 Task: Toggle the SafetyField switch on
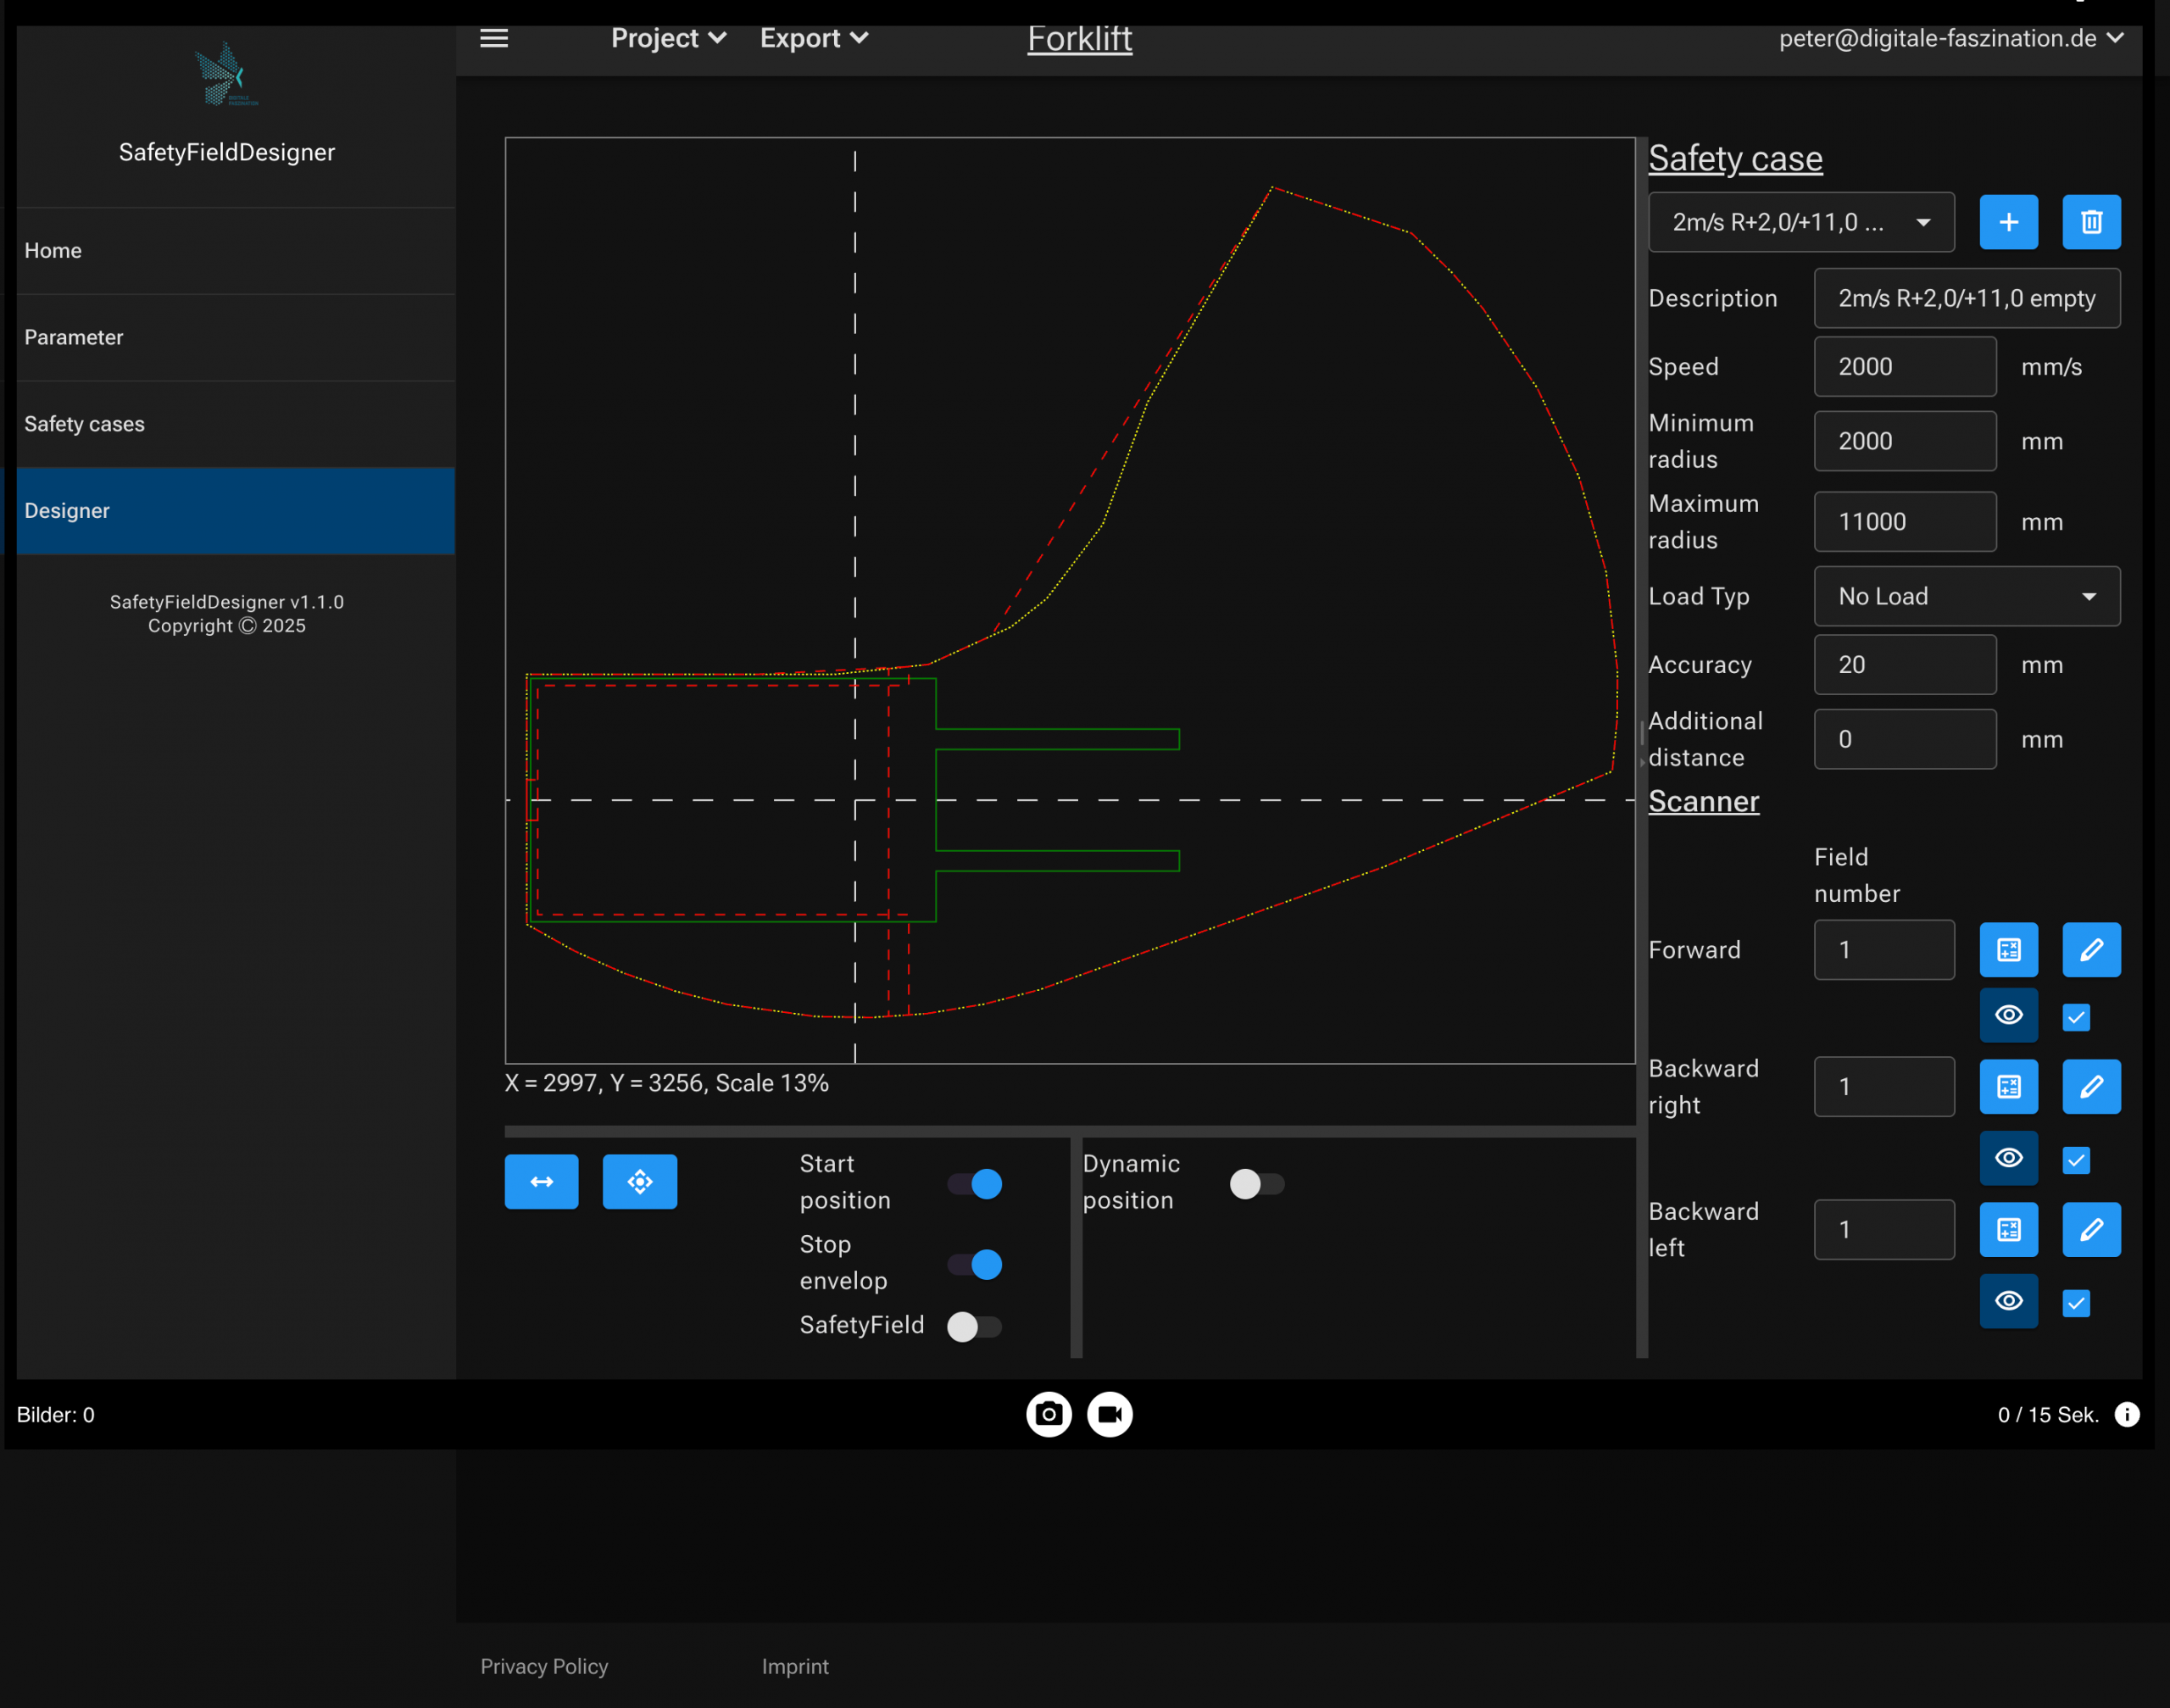click(974, 1326)
